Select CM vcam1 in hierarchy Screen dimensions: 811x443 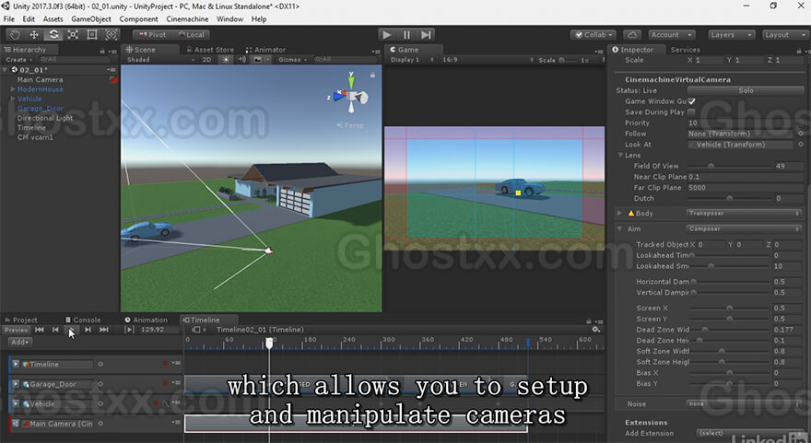click(35, 137)
